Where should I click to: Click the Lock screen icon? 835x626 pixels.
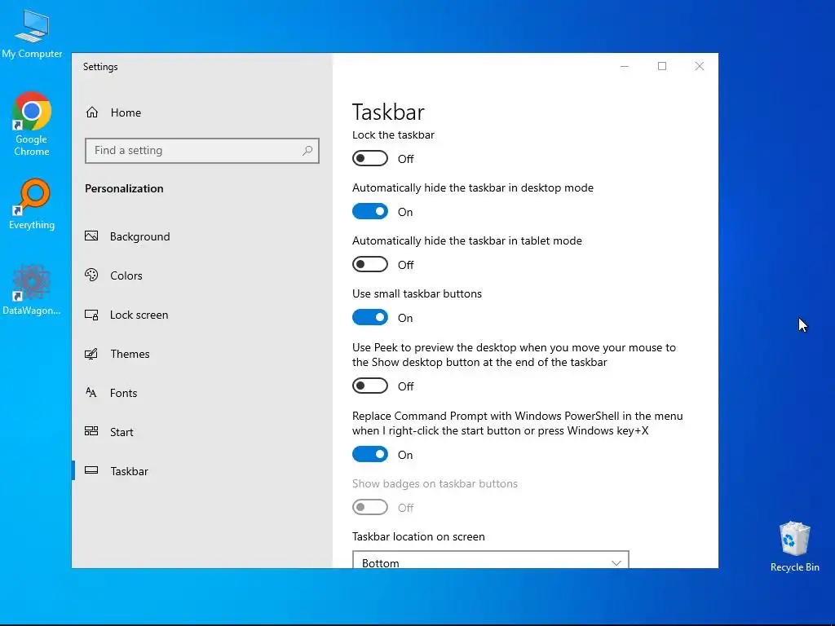point(91,315)
